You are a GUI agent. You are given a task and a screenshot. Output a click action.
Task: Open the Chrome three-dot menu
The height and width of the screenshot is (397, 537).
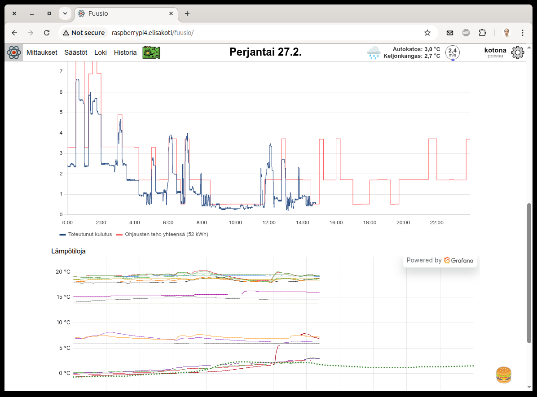[523, 33]
